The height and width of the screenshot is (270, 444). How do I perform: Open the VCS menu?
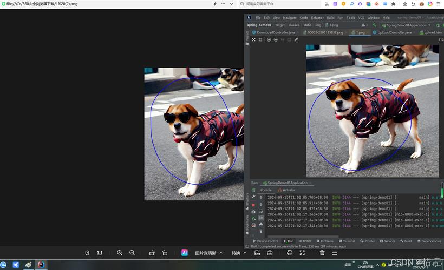coord(361,18)
